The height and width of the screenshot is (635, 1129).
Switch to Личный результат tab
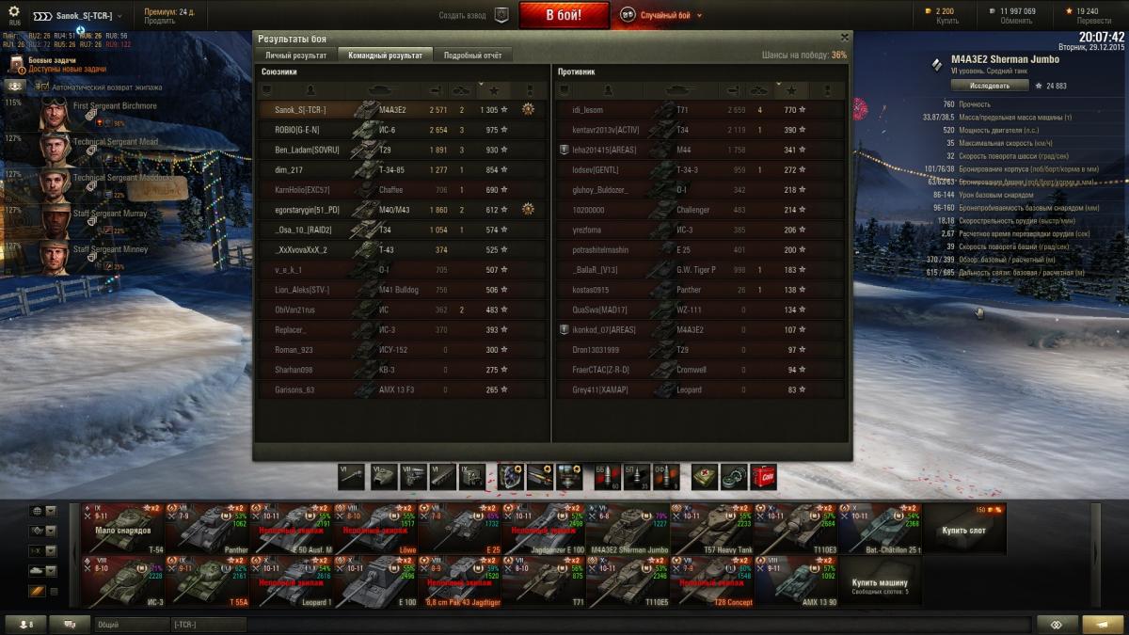(294, 56)
